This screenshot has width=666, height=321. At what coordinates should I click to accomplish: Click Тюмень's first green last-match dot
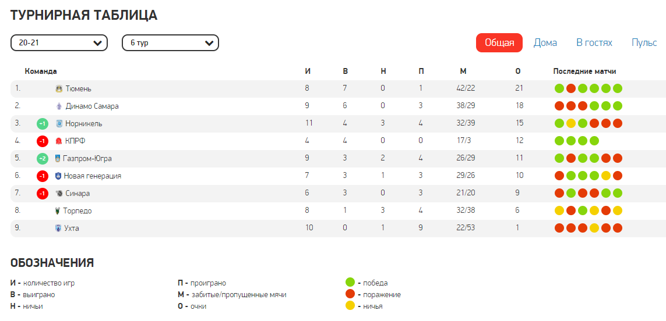point(559,89)
